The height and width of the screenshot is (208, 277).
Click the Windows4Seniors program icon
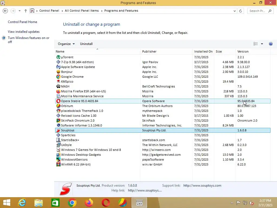[x=58, y=160]
